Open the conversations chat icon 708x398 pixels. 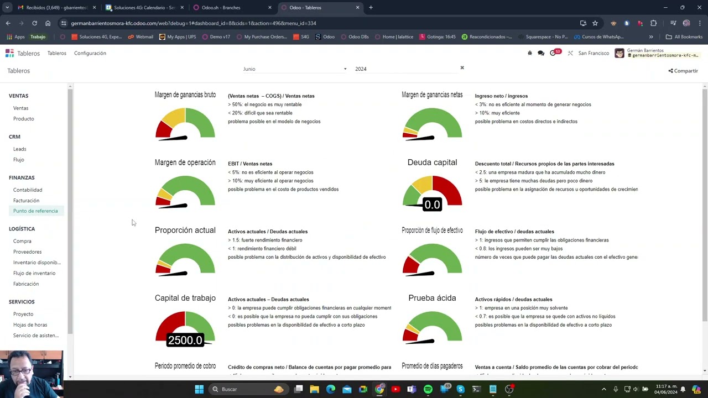541,53
